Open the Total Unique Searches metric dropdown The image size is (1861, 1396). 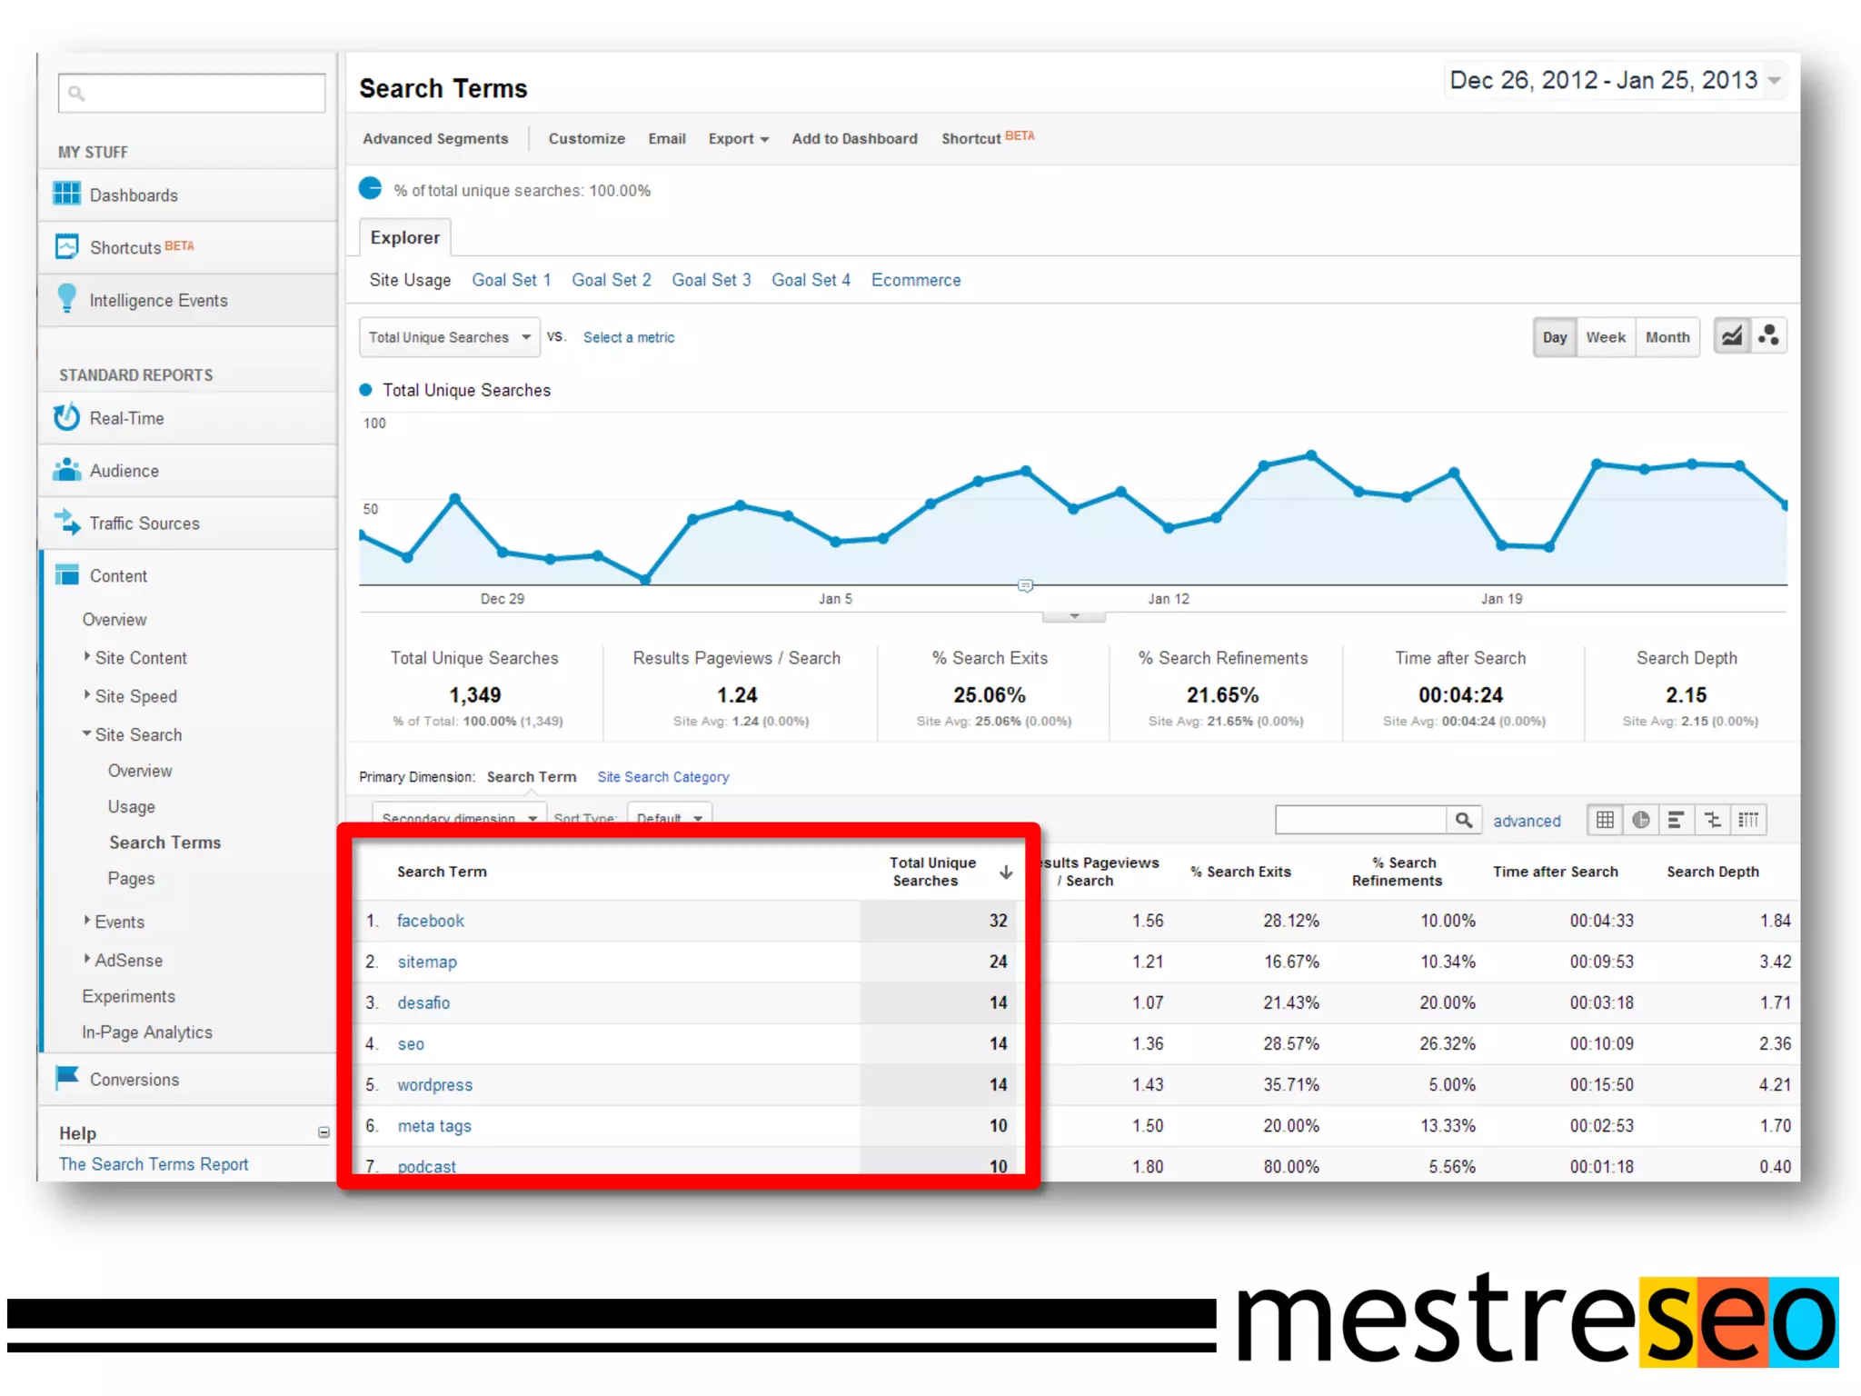pos(449,337)
